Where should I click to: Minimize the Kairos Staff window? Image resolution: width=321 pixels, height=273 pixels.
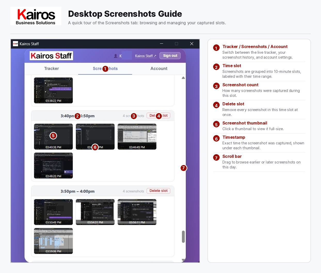[162, 44]
